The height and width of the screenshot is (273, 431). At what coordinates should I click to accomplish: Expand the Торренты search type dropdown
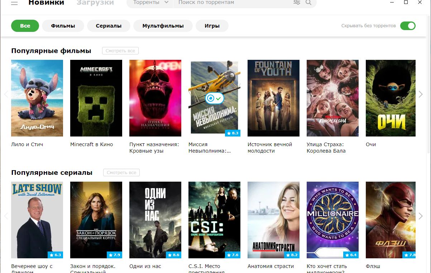coord(150,3)
